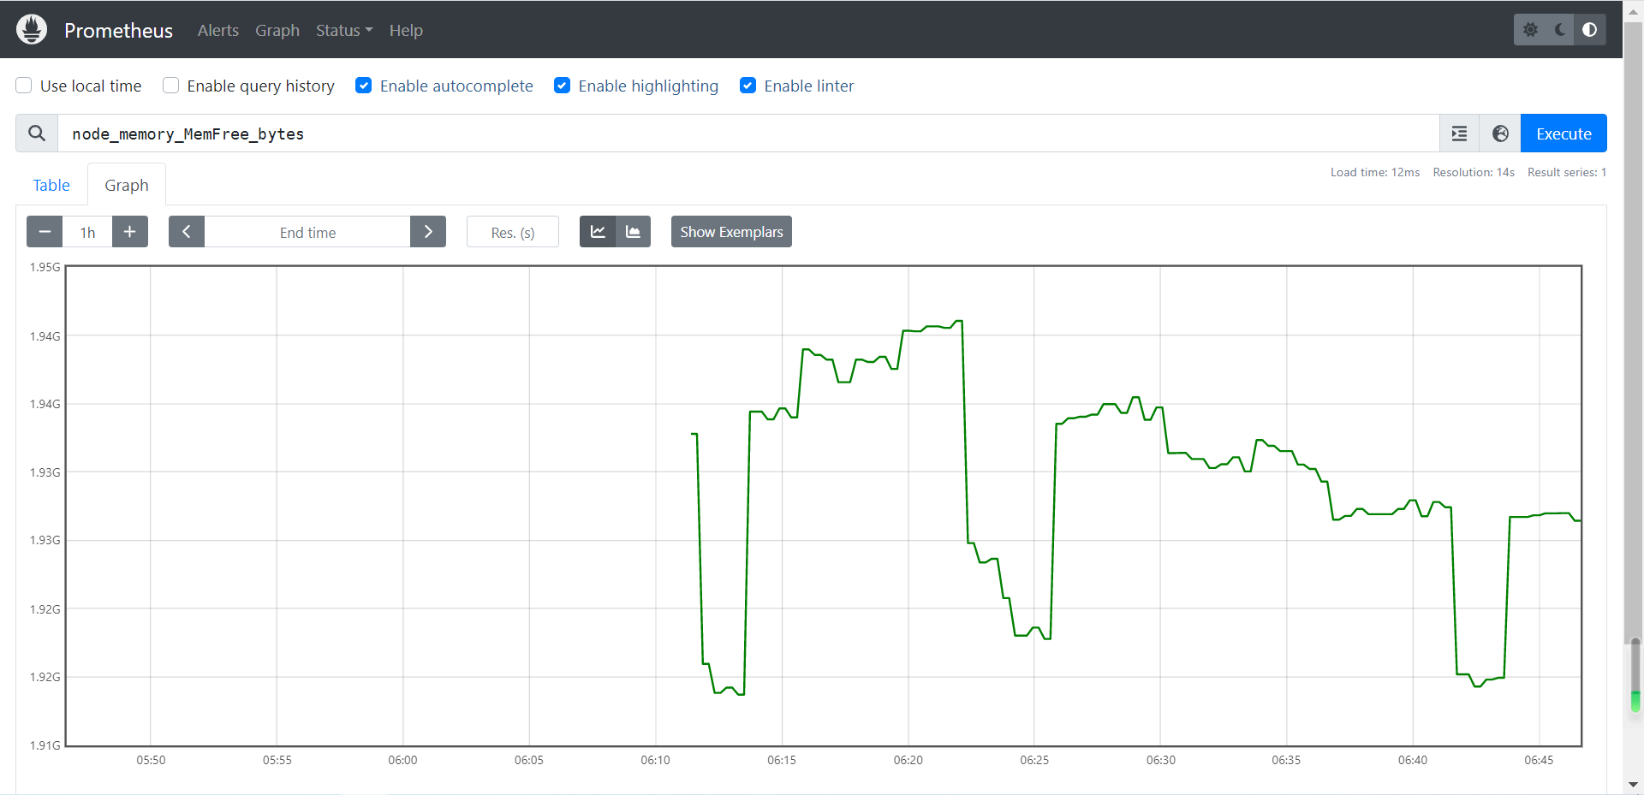Image resolution: width=1644 pixels, height=795 pixels.
Task: Click the Prometheus flame logo
Action: click(x=32, y=30)
